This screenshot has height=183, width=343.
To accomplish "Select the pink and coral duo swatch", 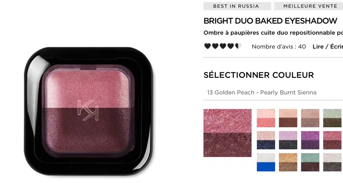I will pyautogui.click(x=266, y=118).
